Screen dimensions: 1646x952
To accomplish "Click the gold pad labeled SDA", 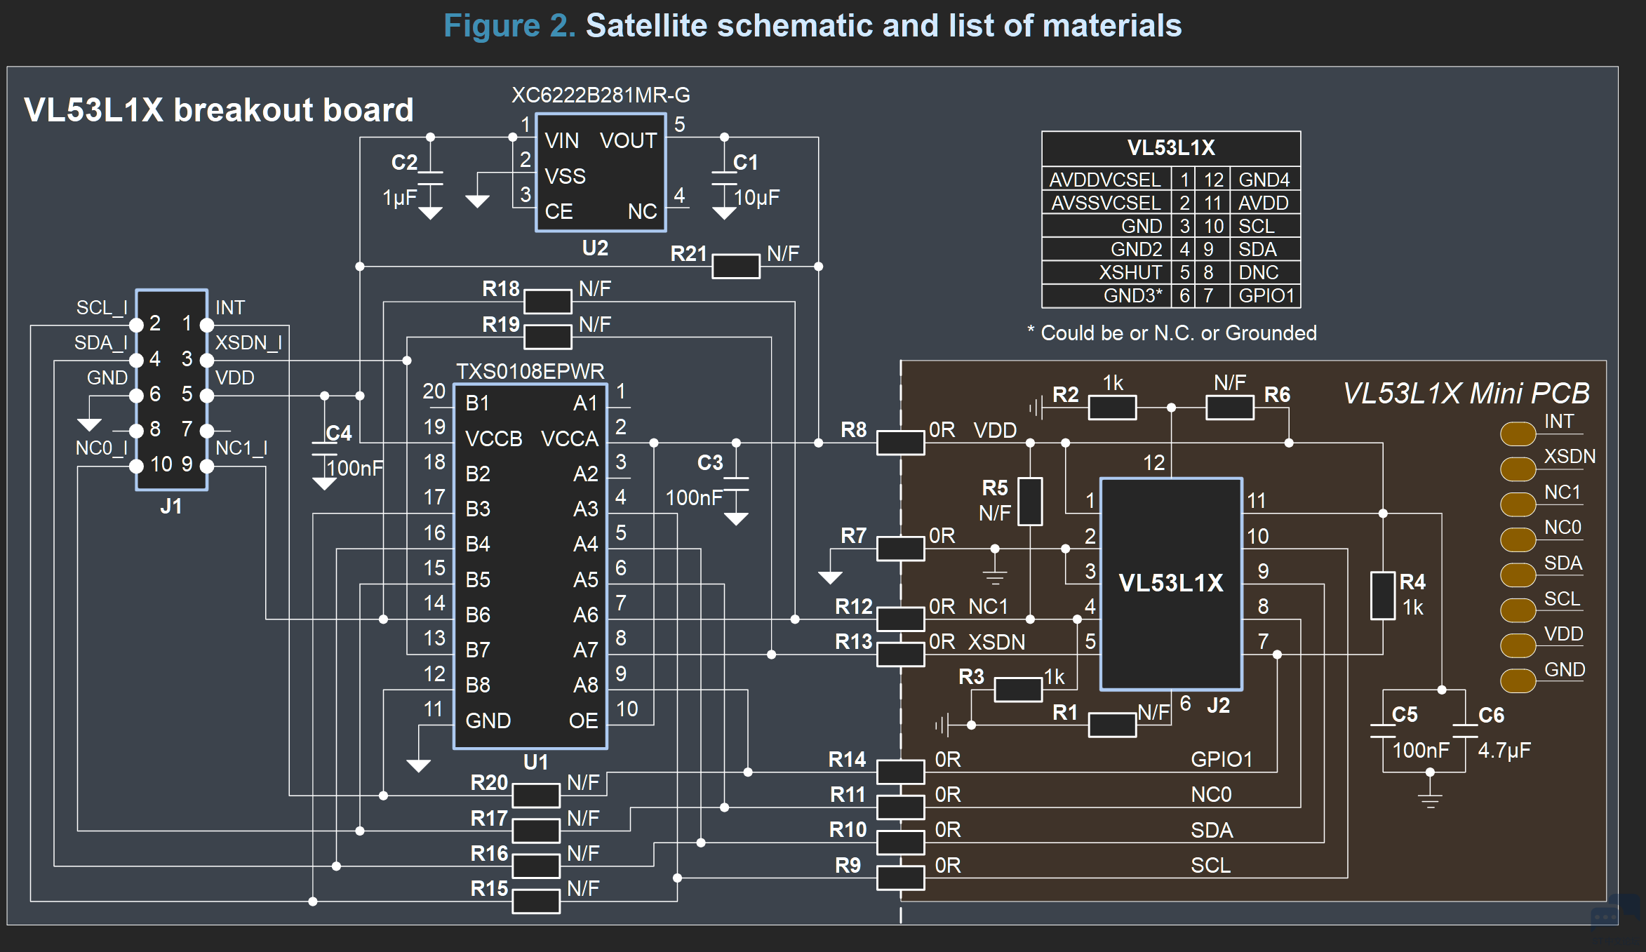I will (x=1518, y=575).
